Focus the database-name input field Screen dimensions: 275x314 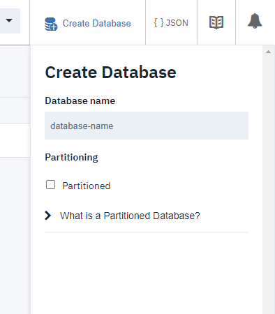147,126
